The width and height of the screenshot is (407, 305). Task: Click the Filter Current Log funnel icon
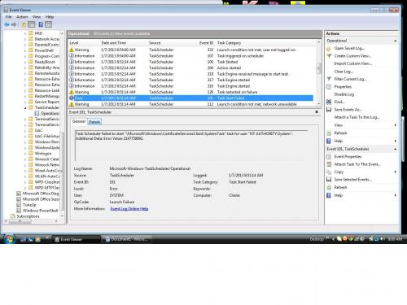329,79
